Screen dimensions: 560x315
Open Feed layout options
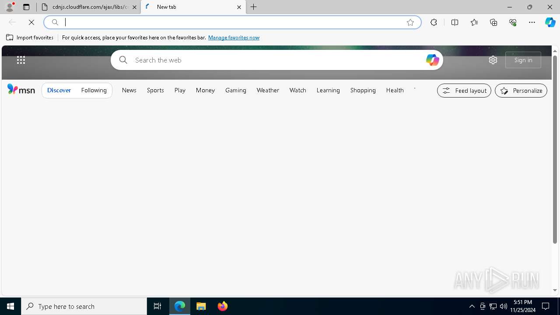click(464, 91)
